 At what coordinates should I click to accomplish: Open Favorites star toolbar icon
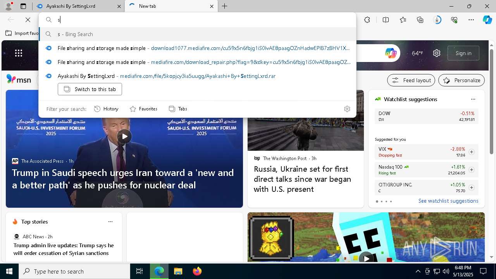(x=403, y=20)
